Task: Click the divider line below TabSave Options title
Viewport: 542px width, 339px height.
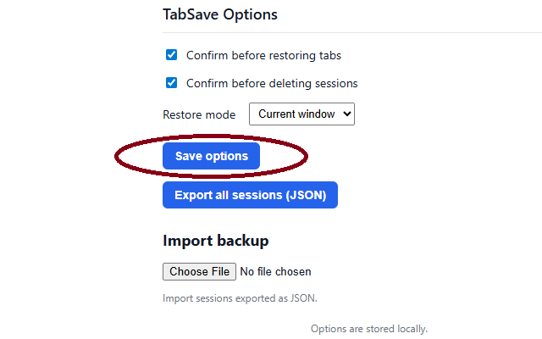Action: coord(352,32)
